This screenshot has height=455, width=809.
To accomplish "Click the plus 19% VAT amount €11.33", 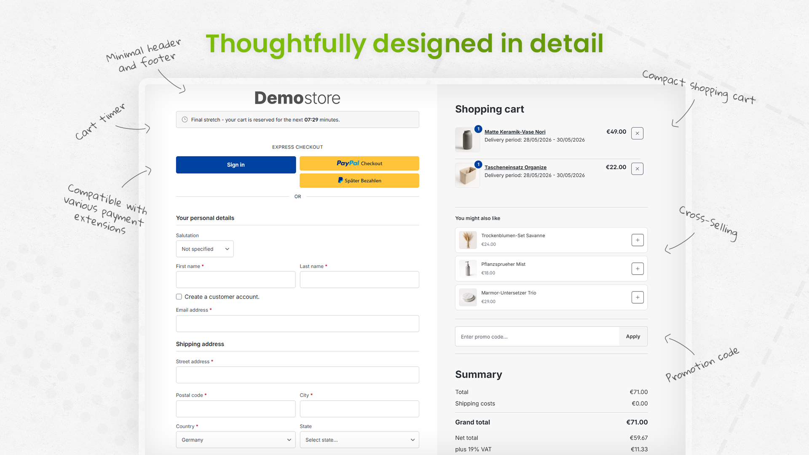I will point(639,450).
